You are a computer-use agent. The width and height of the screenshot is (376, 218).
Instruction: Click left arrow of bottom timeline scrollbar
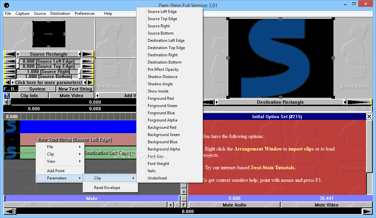click(x=9, y=211)
